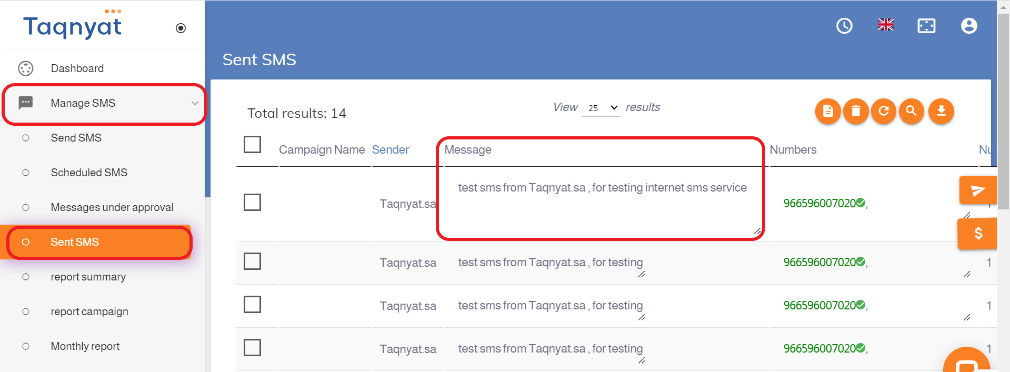The image size is (1010, 372).
Task: Open report summary menu item
Action: (88, 277)
